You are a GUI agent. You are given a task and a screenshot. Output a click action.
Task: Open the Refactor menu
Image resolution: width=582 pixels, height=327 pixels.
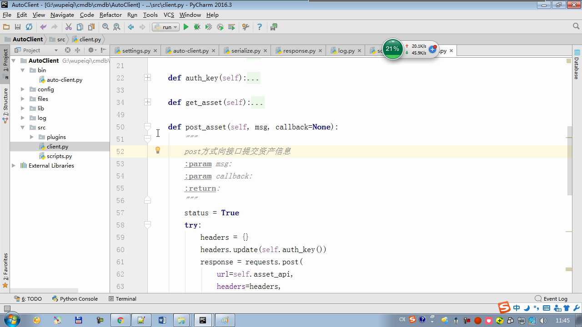click(110, 15)
